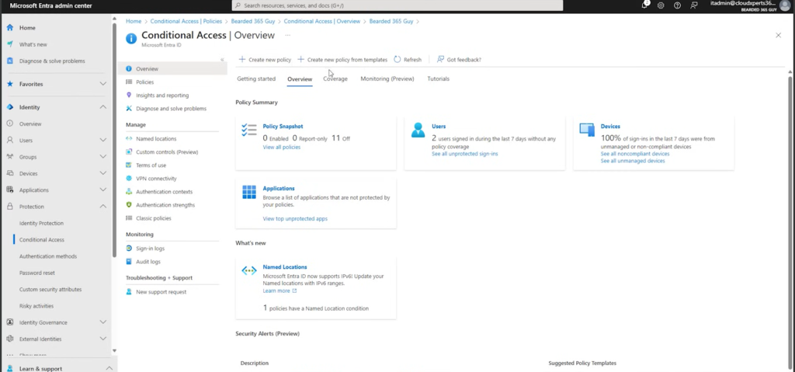
Task: Click the What's new rocket icon
Action: coord(9,44)
